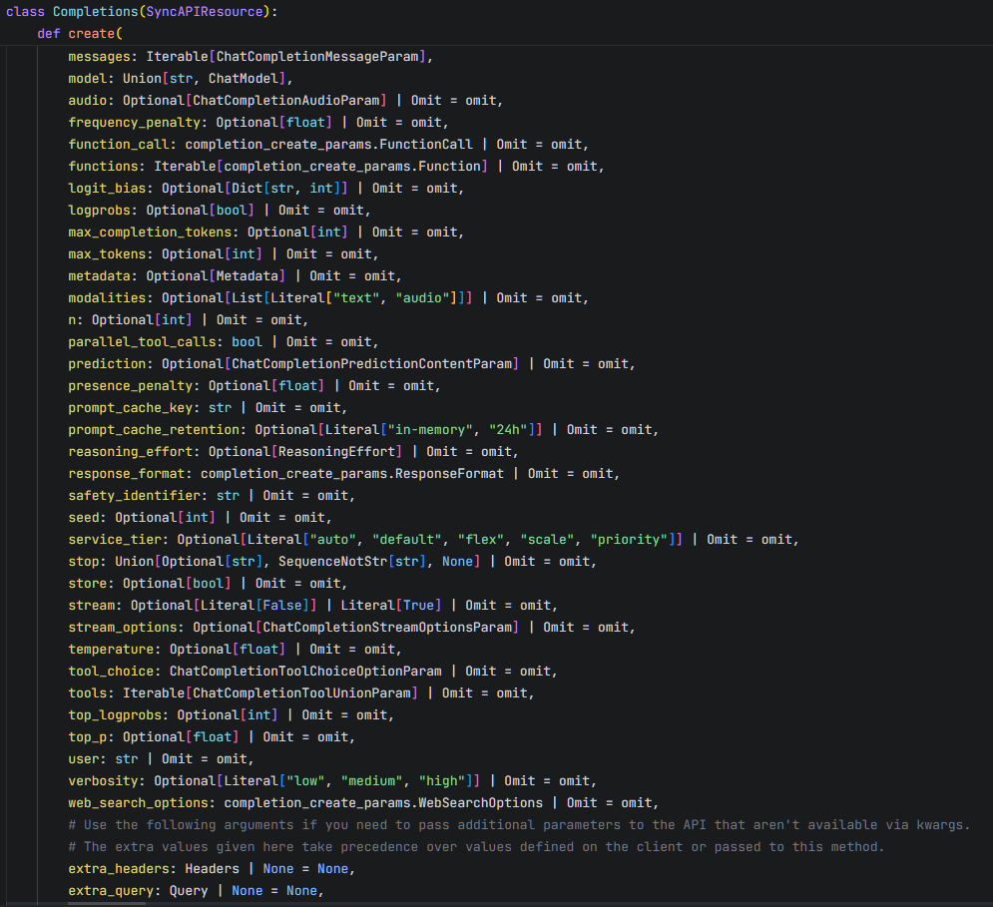Click the extra_headers parameter
This screenshot has width=993, height=907.
tap(119, 869)
